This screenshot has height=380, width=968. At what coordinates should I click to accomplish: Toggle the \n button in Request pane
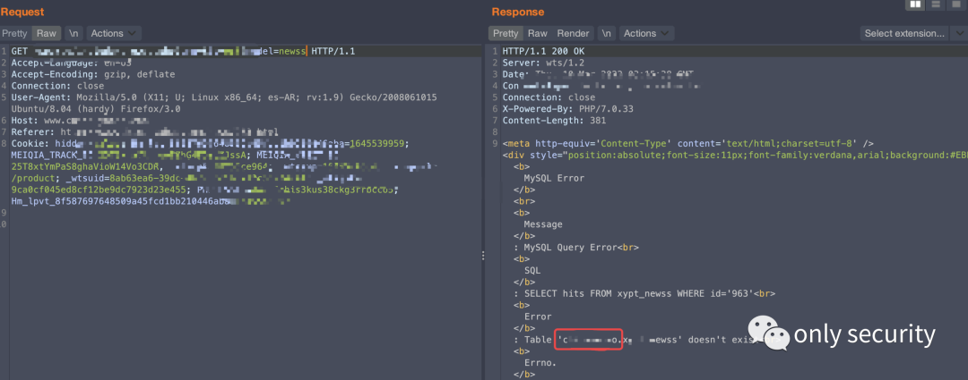(74, 33)
